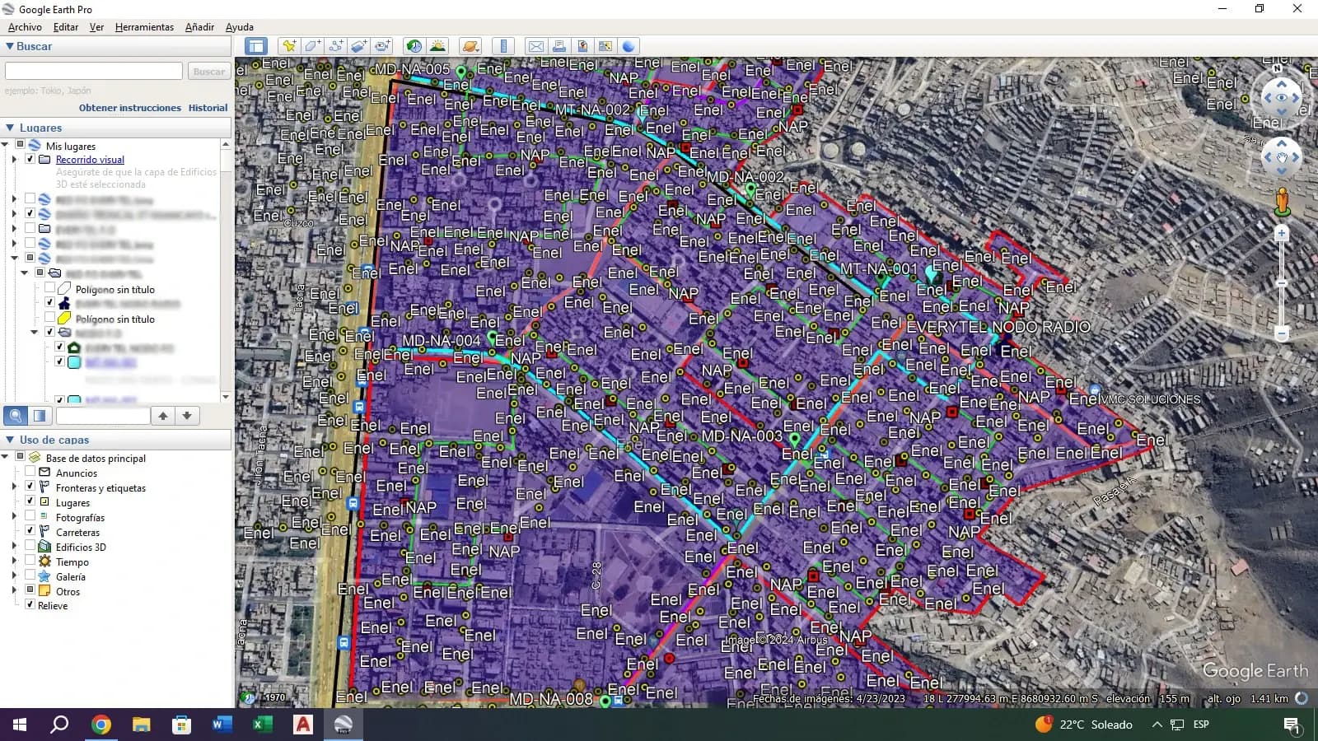Click the zoom slider track

pos(1282,284)
